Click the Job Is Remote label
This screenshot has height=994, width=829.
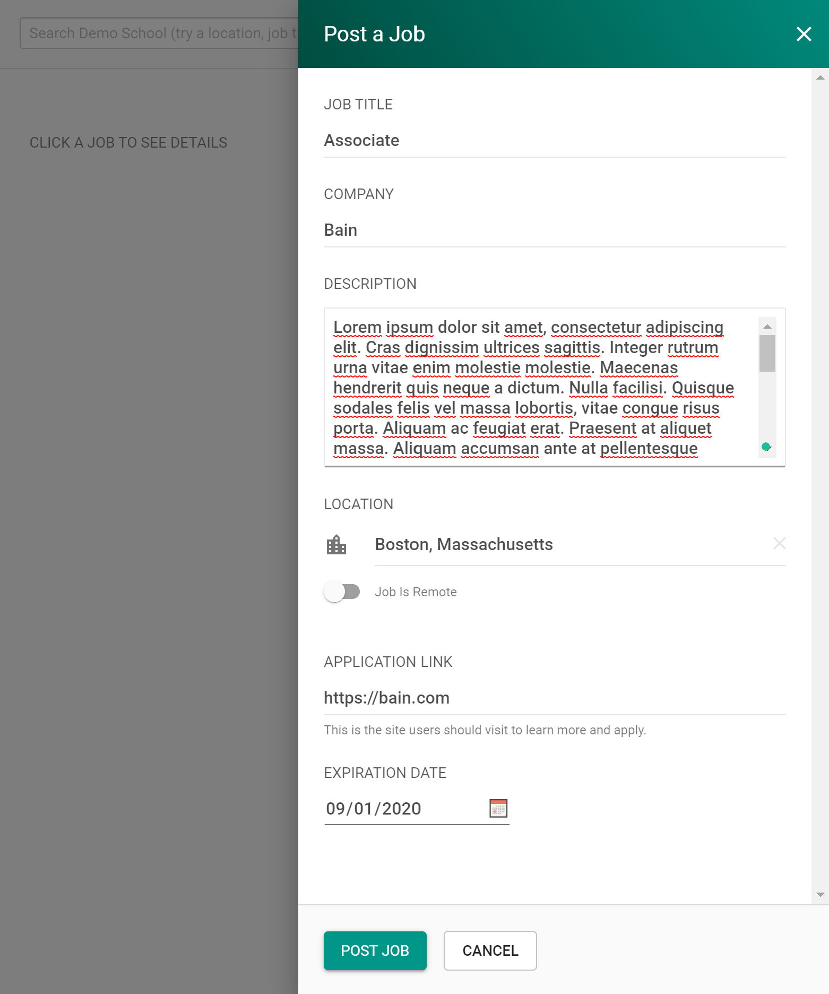(416, 592)
